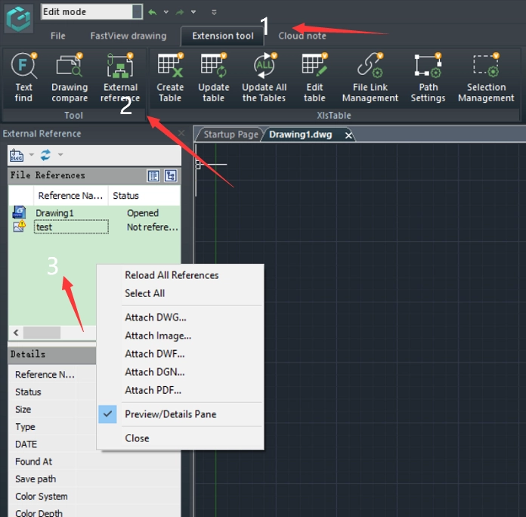Select the Drawing1.dwg document tab
This screenshot has width=526, height=517.
pyautogui.click(x=301, y=135)
